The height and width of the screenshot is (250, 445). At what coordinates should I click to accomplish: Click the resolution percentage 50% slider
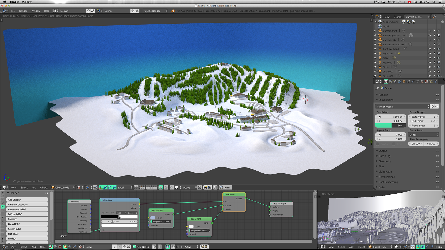390,126
